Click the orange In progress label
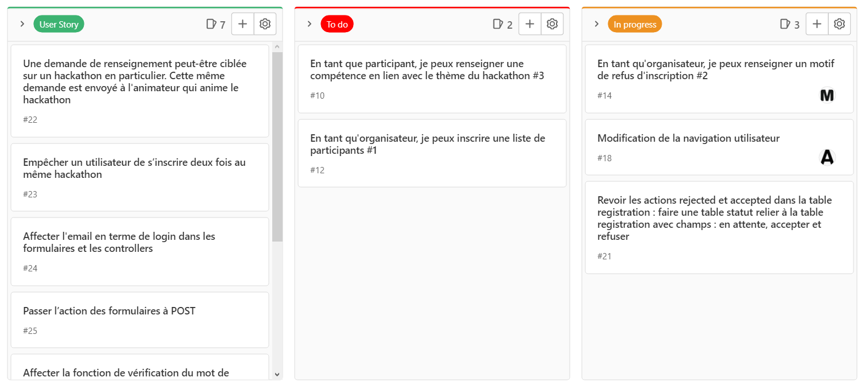 click(x=635, y=24)
